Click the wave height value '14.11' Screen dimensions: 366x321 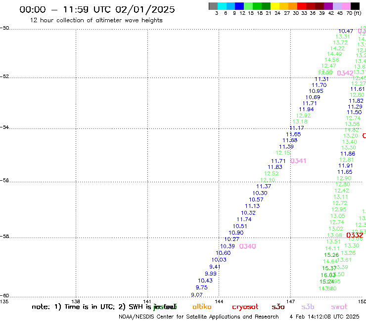pyautogui.click(x=332, y=249)
